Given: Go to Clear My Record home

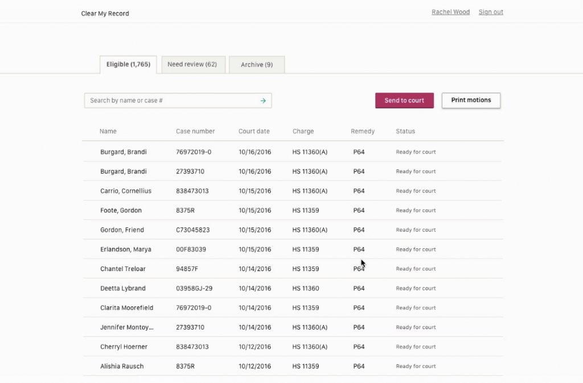Looking at the screenshot, I should (x=105, y=14).
